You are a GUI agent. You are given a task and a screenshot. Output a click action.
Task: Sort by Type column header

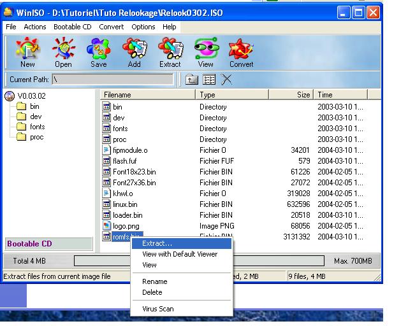(x=232, y=95)
